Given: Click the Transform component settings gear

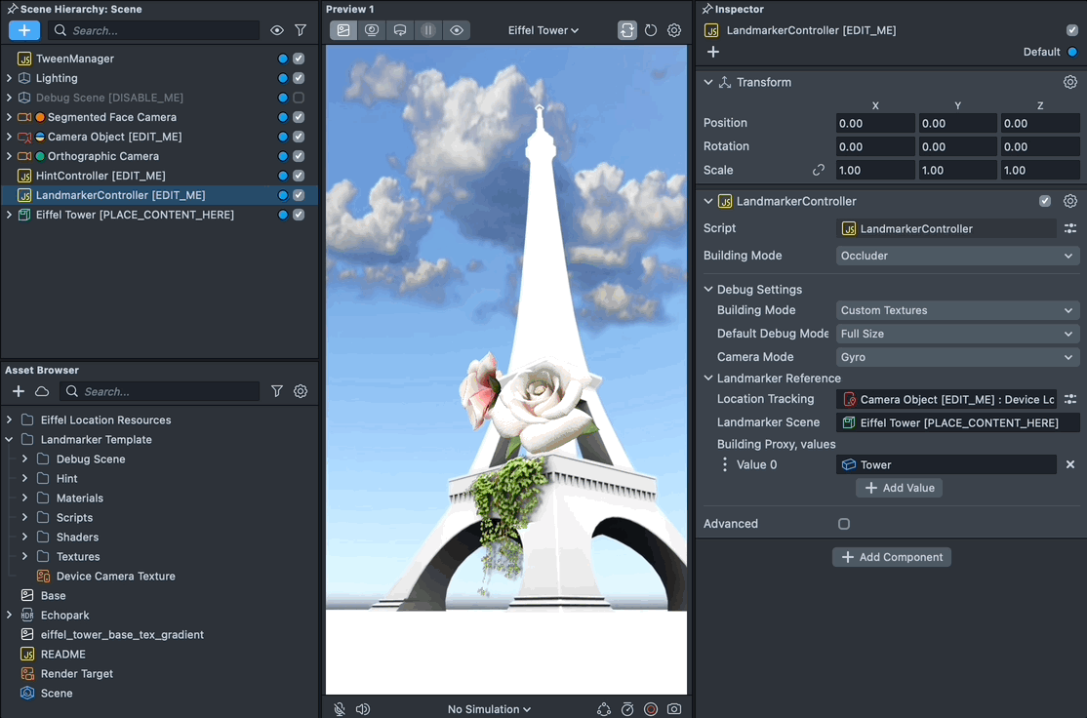Looking at the screenshot, I should point(1070,82).
